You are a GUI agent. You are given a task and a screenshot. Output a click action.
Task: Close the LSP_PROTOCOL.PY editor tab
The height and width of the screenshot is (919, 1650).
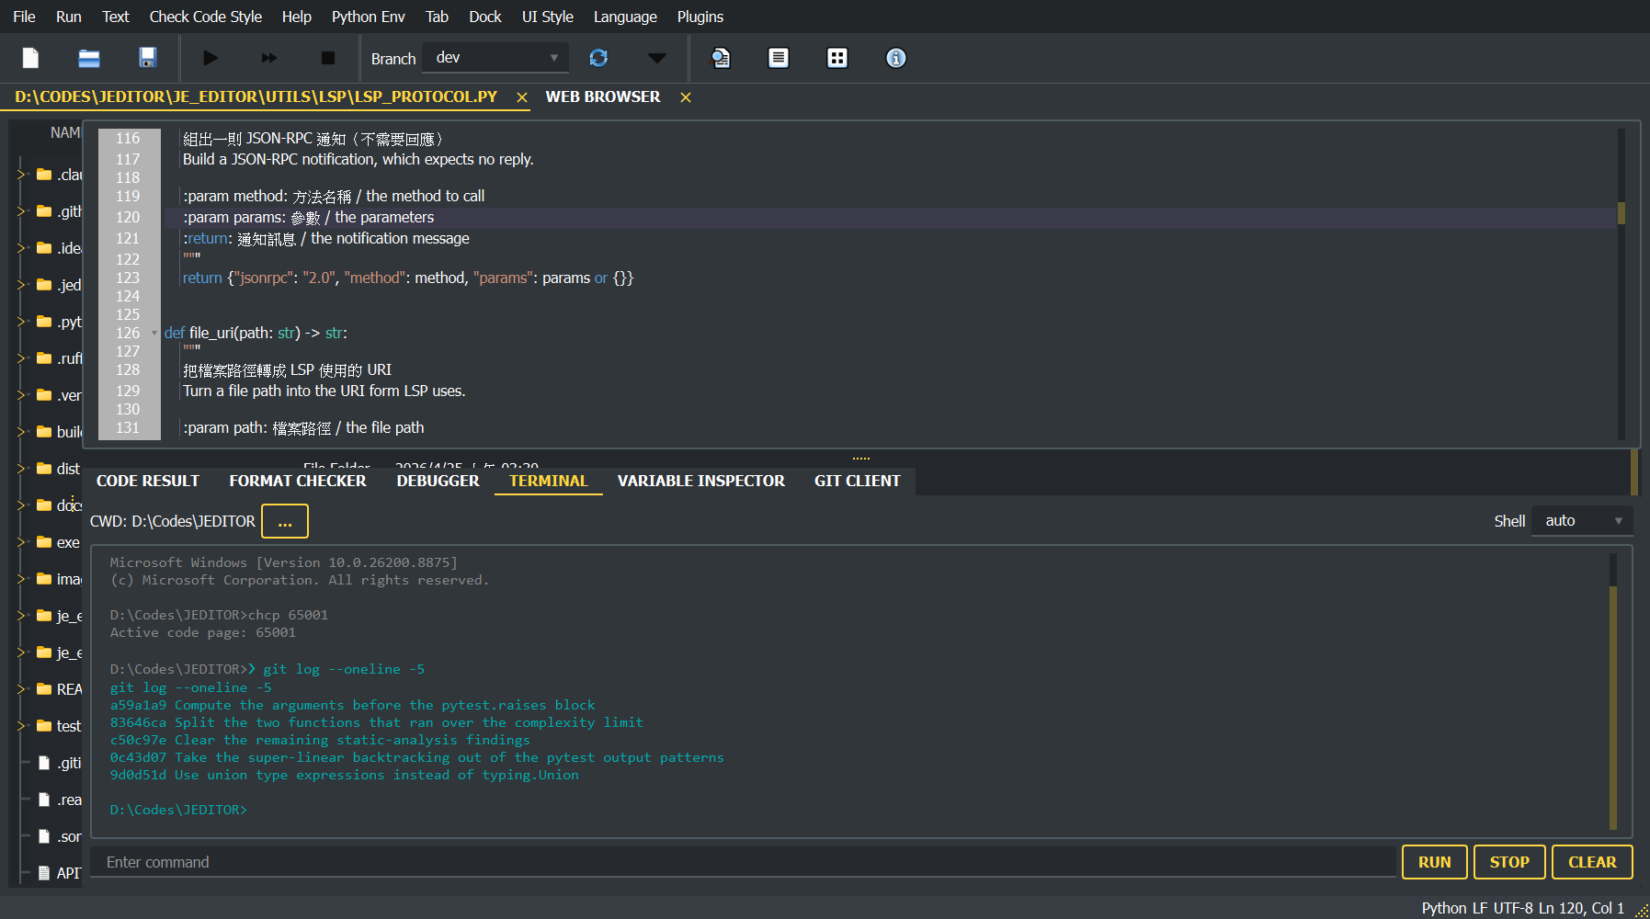pos(522,97)
